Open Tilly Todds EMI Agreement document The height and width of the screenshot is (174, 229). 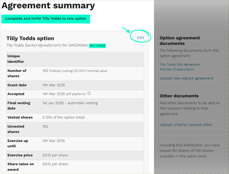[x=180, y=65]
